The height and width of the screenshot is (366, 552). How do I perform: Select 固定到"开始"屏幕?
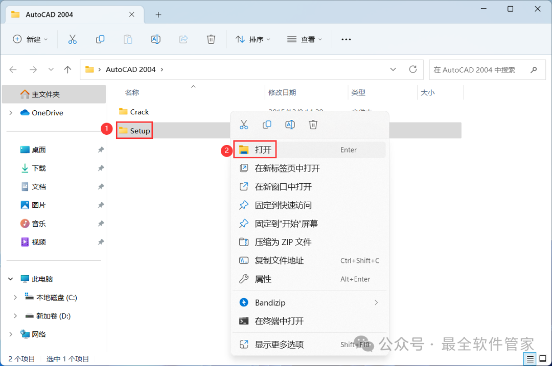click(x=309, y=224)
